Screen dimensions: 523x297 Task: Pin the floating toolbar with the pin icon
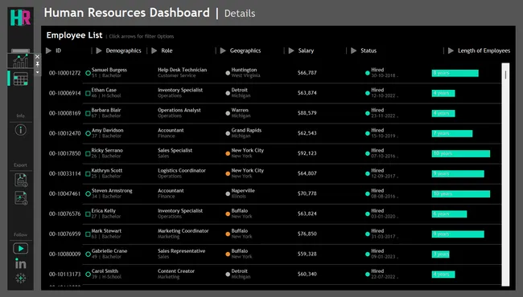[x=37, y=64]
